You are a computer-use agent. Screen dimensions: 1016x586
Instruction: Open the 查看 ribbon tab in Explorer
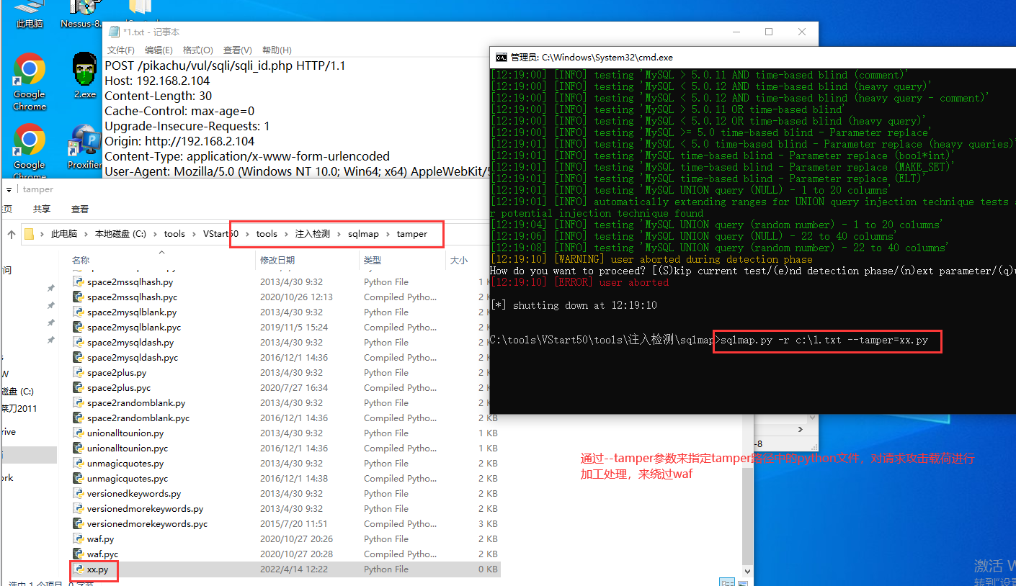79,209
